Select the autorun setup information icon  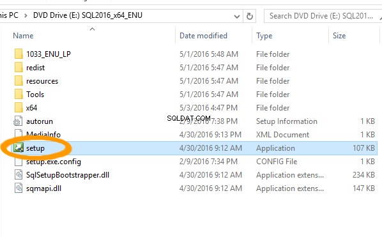pos(19,121)
